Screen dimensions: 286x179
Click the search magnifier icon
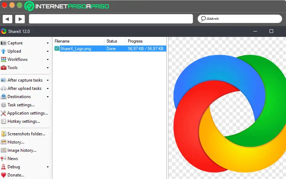click(203, 19)
